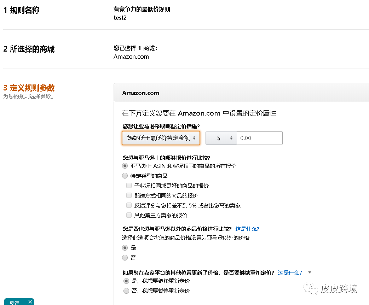The width and height of the screenshot is (369, 305).
Task: Click the 0.00 amount input field
Action: click(x=260, y=138)
